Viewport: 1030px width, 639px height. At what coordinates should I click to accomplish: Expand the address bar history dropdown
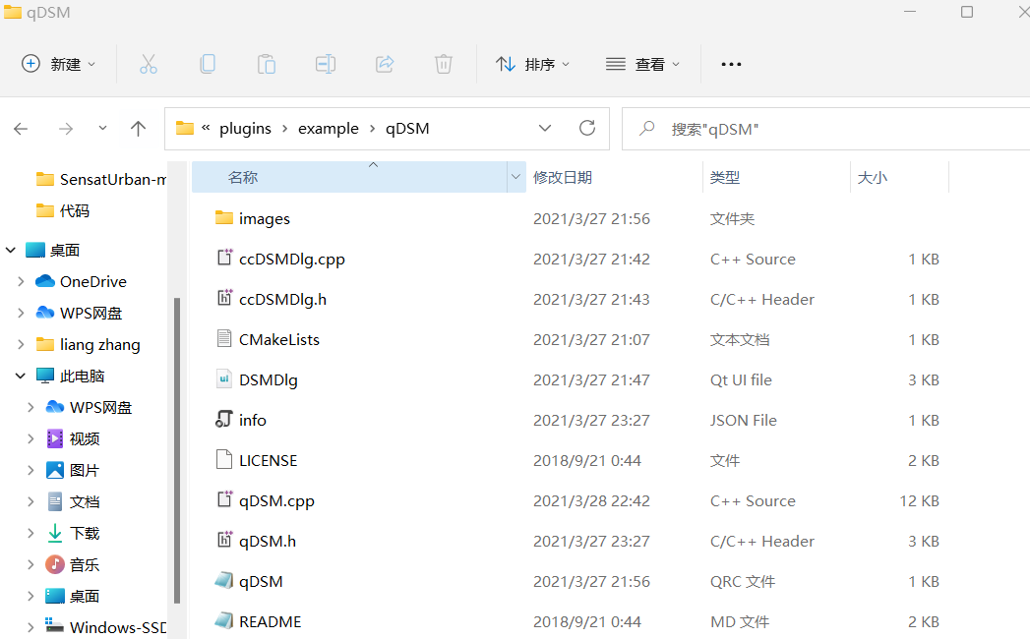[x=545, y=129]
